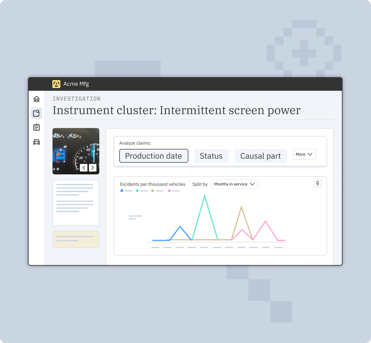Image resolution: width=371 pixels, height=343 pixels.
Task: Toggle the pink legend series
Action: pyautogui.click(x=174, y=191)
